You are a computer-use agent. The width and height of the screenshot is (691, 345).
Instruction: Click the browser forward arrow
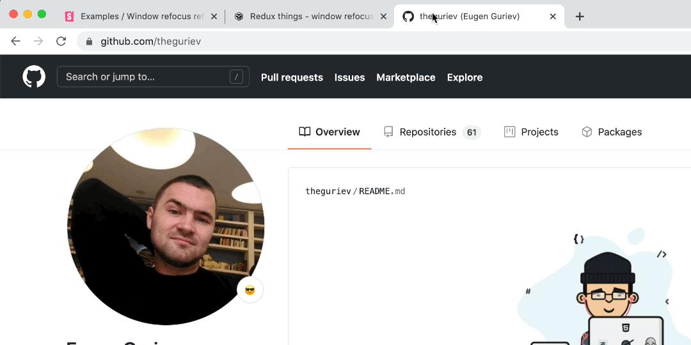(x=38, y=42)
